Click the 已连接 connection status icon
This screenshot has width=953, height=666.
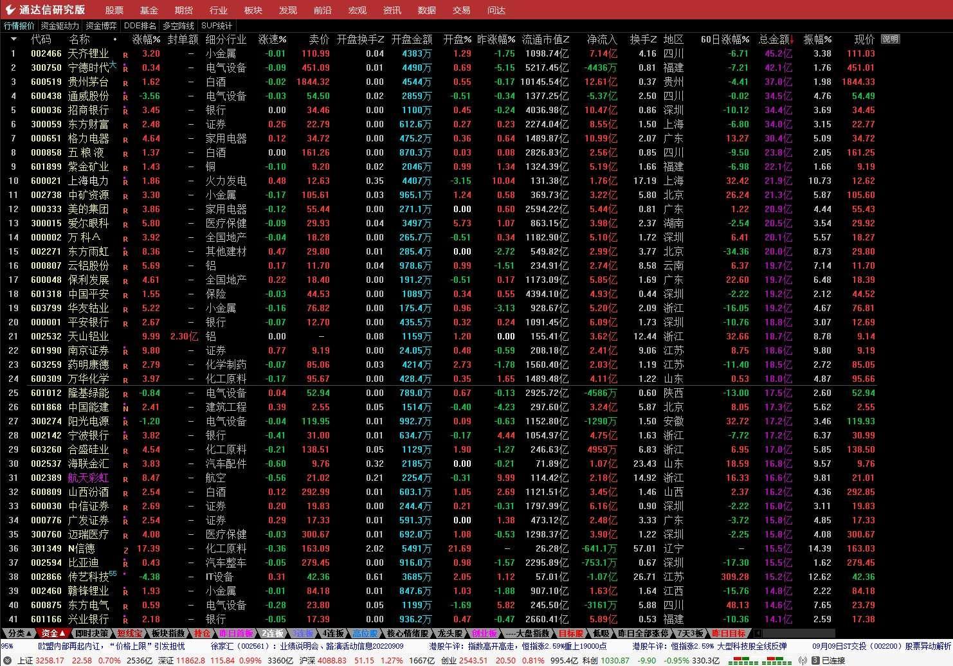click(x=815, y=660)
